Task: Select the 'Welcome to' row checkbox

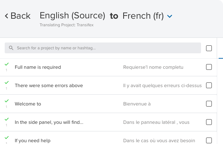Action: click(209, 104)
